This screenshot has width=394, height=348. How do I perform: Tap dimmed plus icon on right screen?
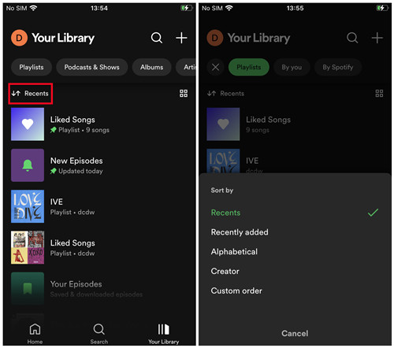[x=377, y=38]
